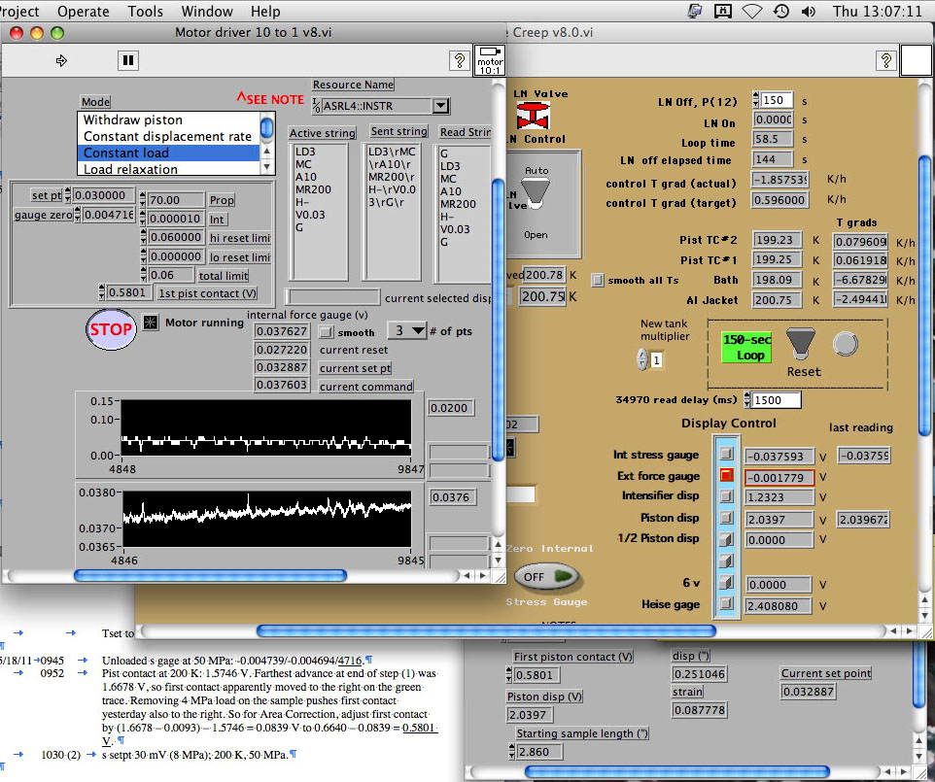The width and height of the screenshot is (935, 782).
Task: Click the motor 10:1 VI icon
Action: [x=489, y=60]
